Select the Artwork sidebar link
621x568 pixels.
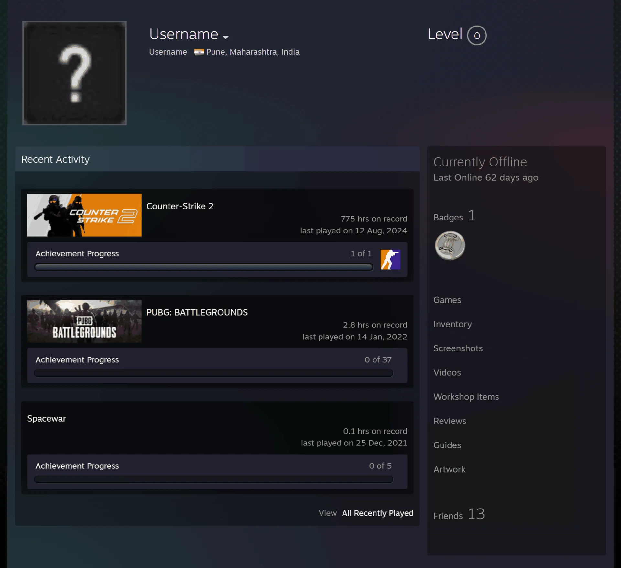pos(449,469)
